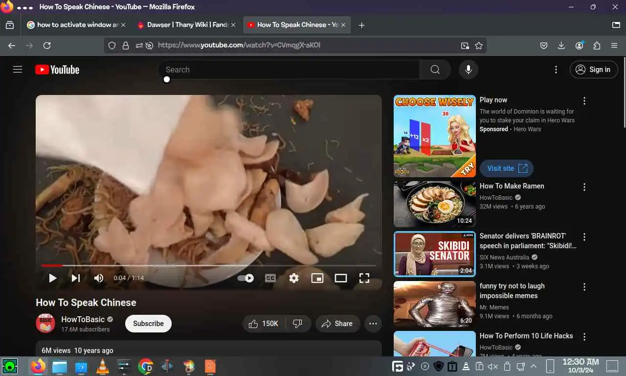626x376 pixels.
Task: Open options for funny memes video
Action: click(x=584, y=287)
